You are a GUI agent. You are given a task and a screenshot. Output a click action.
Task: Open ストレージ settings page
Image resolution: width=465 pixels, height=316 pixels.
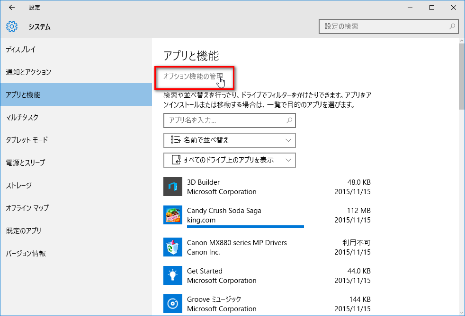coord(76,185)
